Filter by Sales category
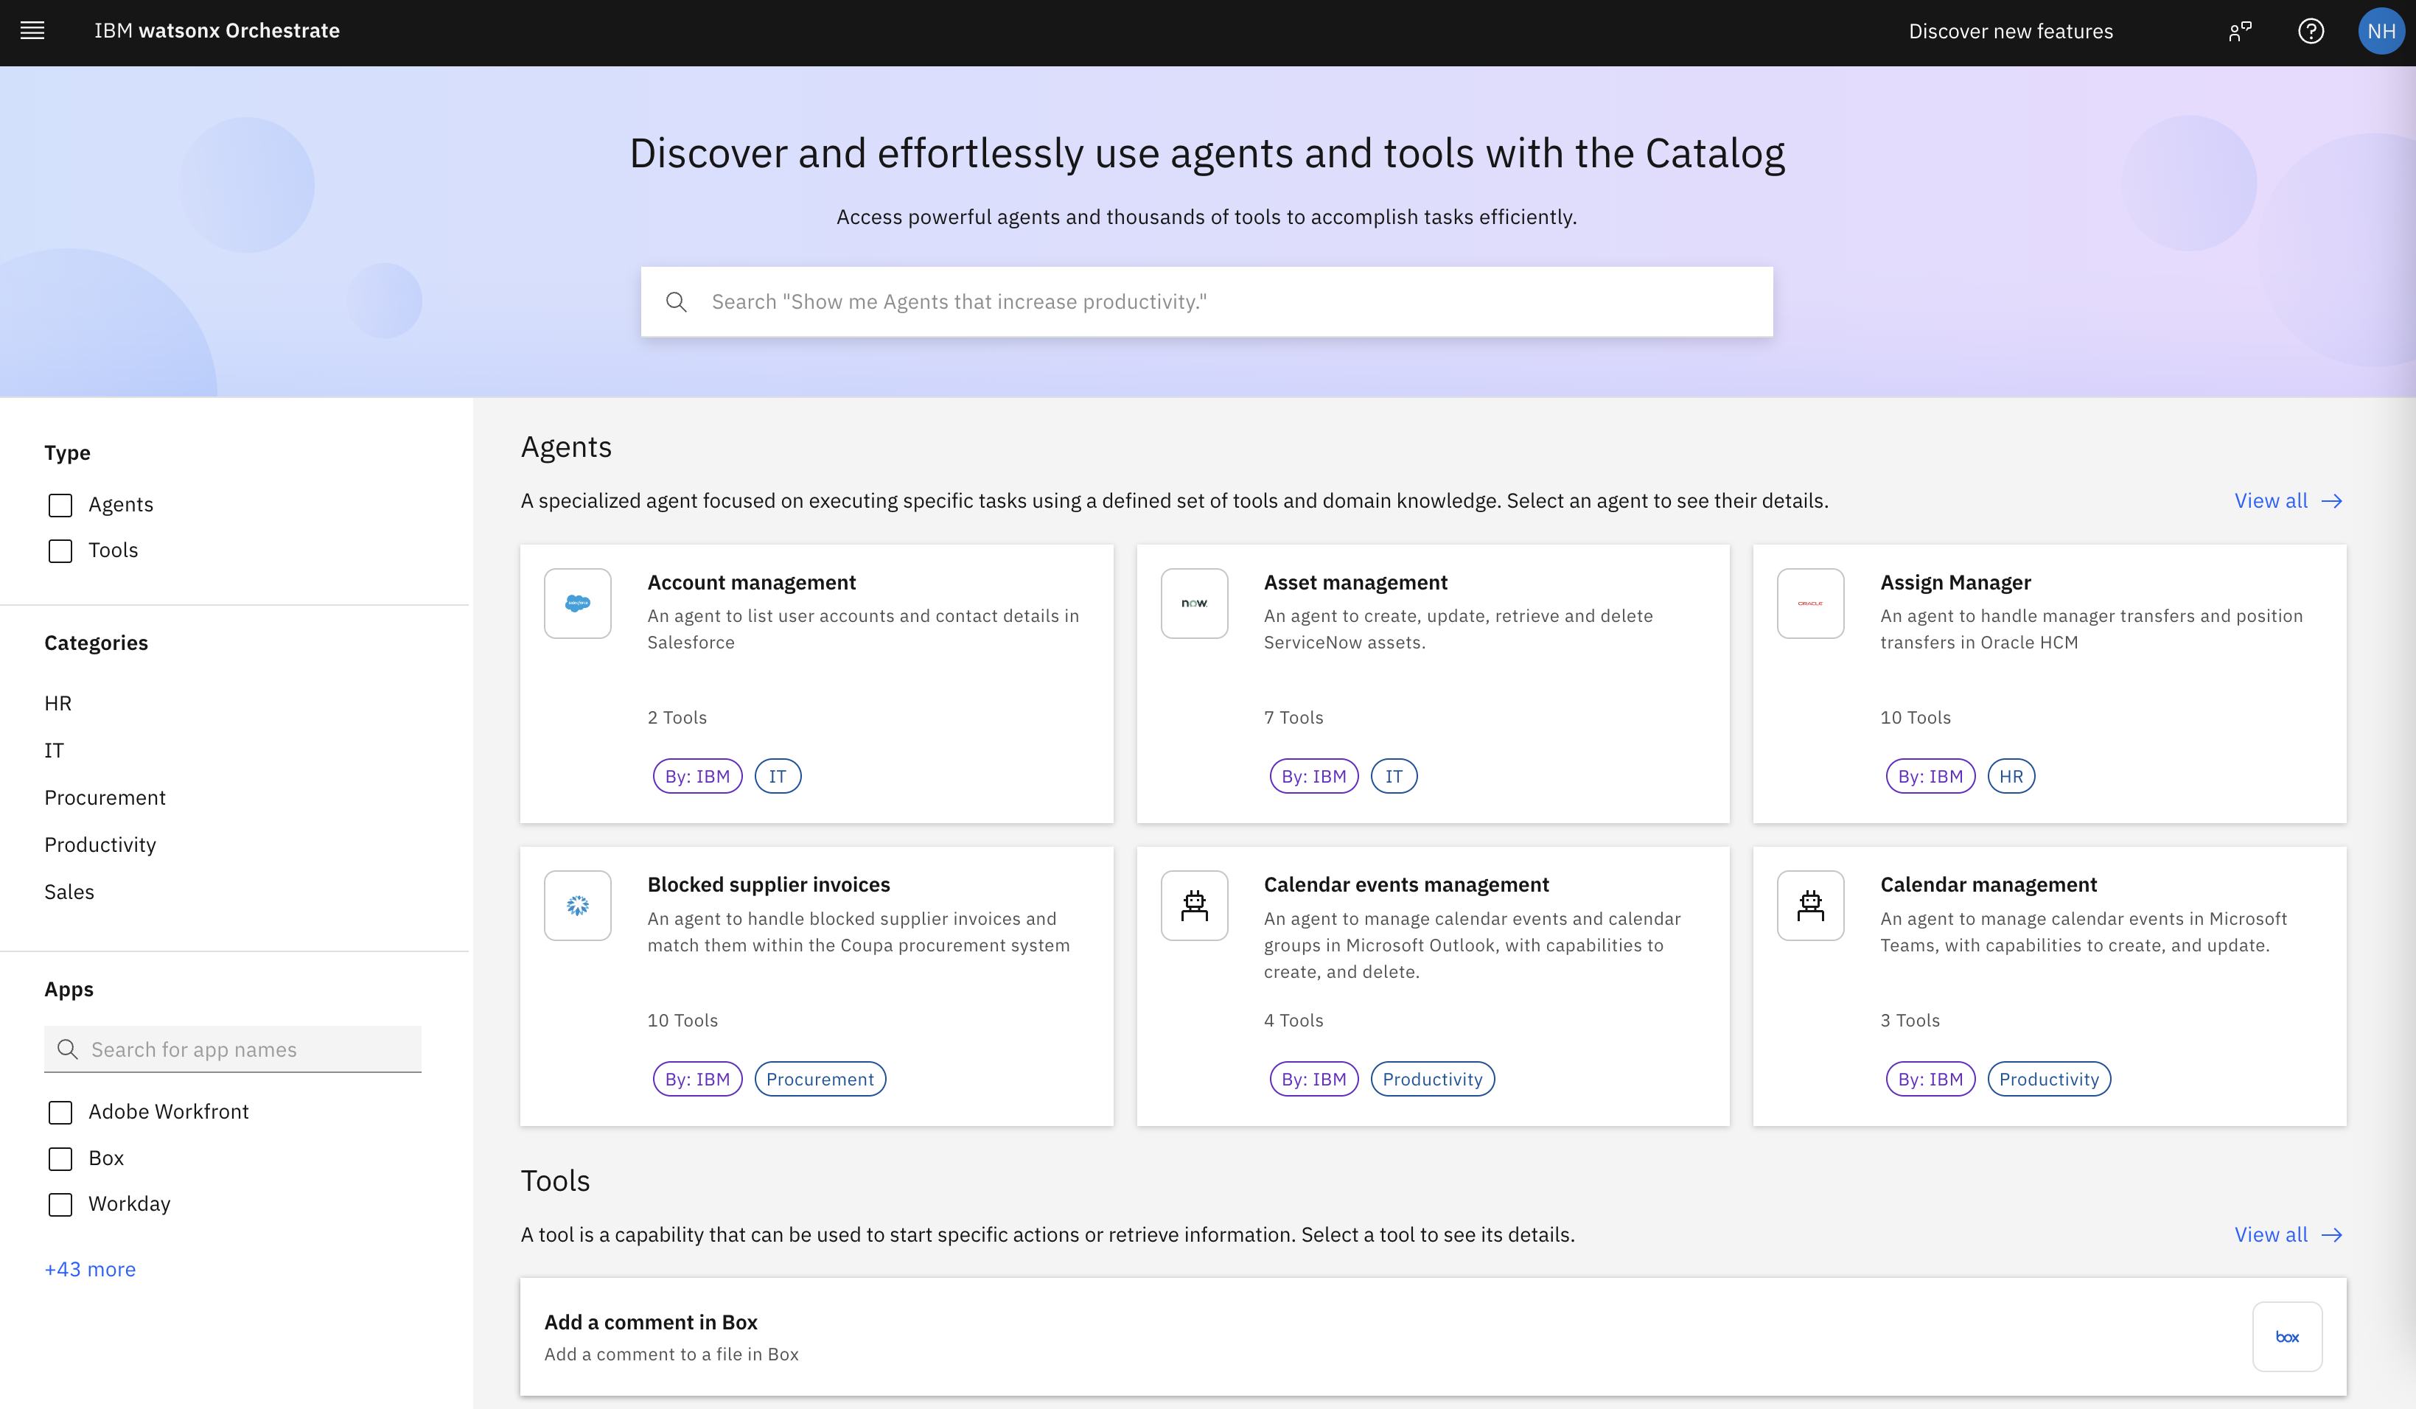This screenshot has height=1409, width=2416. [x=69, y=892]
